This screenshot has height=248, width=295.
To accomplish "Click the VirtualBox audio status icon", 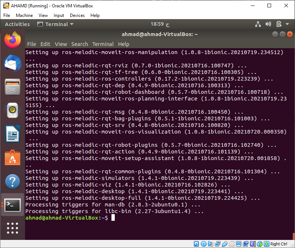I will [210, 244].
